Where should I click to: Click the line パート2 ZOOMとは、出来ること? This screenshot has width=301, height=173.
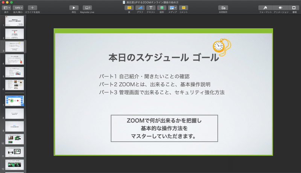(x=155, y=84)
